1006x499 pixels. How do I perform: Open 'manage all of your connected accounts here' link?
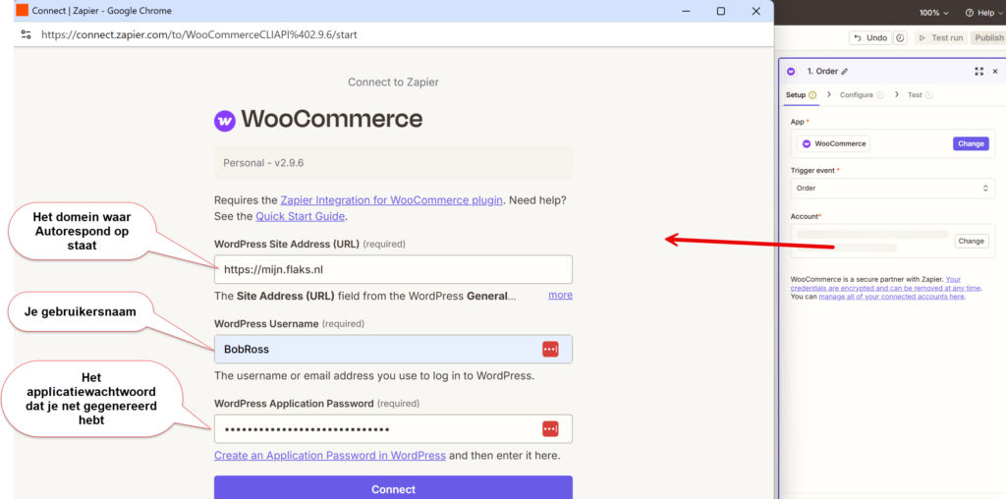point(891,297)
